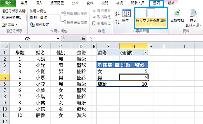Switch to the 開發人員 Developer tab
This screenshot has height=124, width=203.
click(x=138, y=3)
